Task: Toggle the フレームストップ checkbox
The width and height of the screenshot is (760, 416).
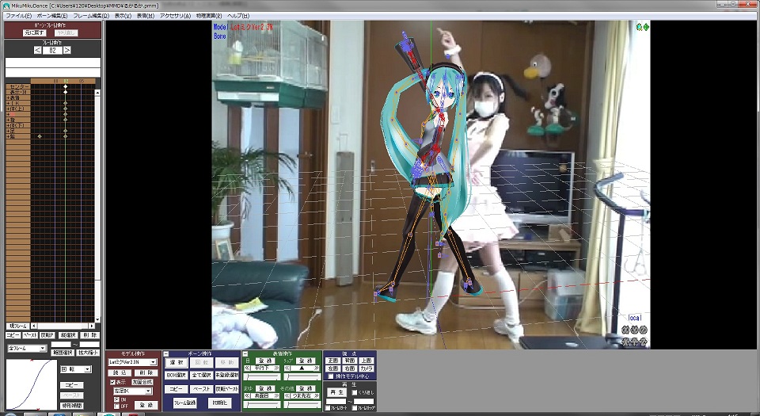Action: (x=355, y=408)
